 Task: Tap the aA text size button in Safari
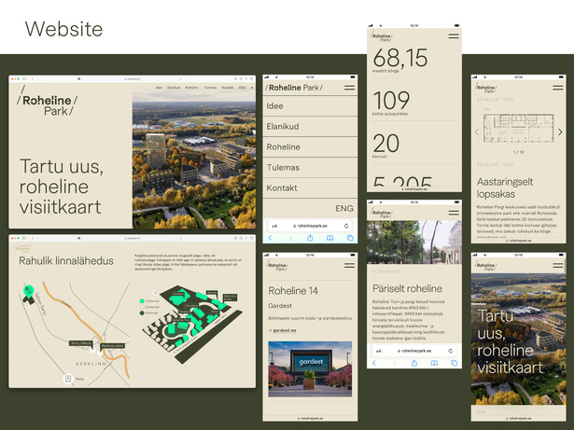[x=274, y=226]
